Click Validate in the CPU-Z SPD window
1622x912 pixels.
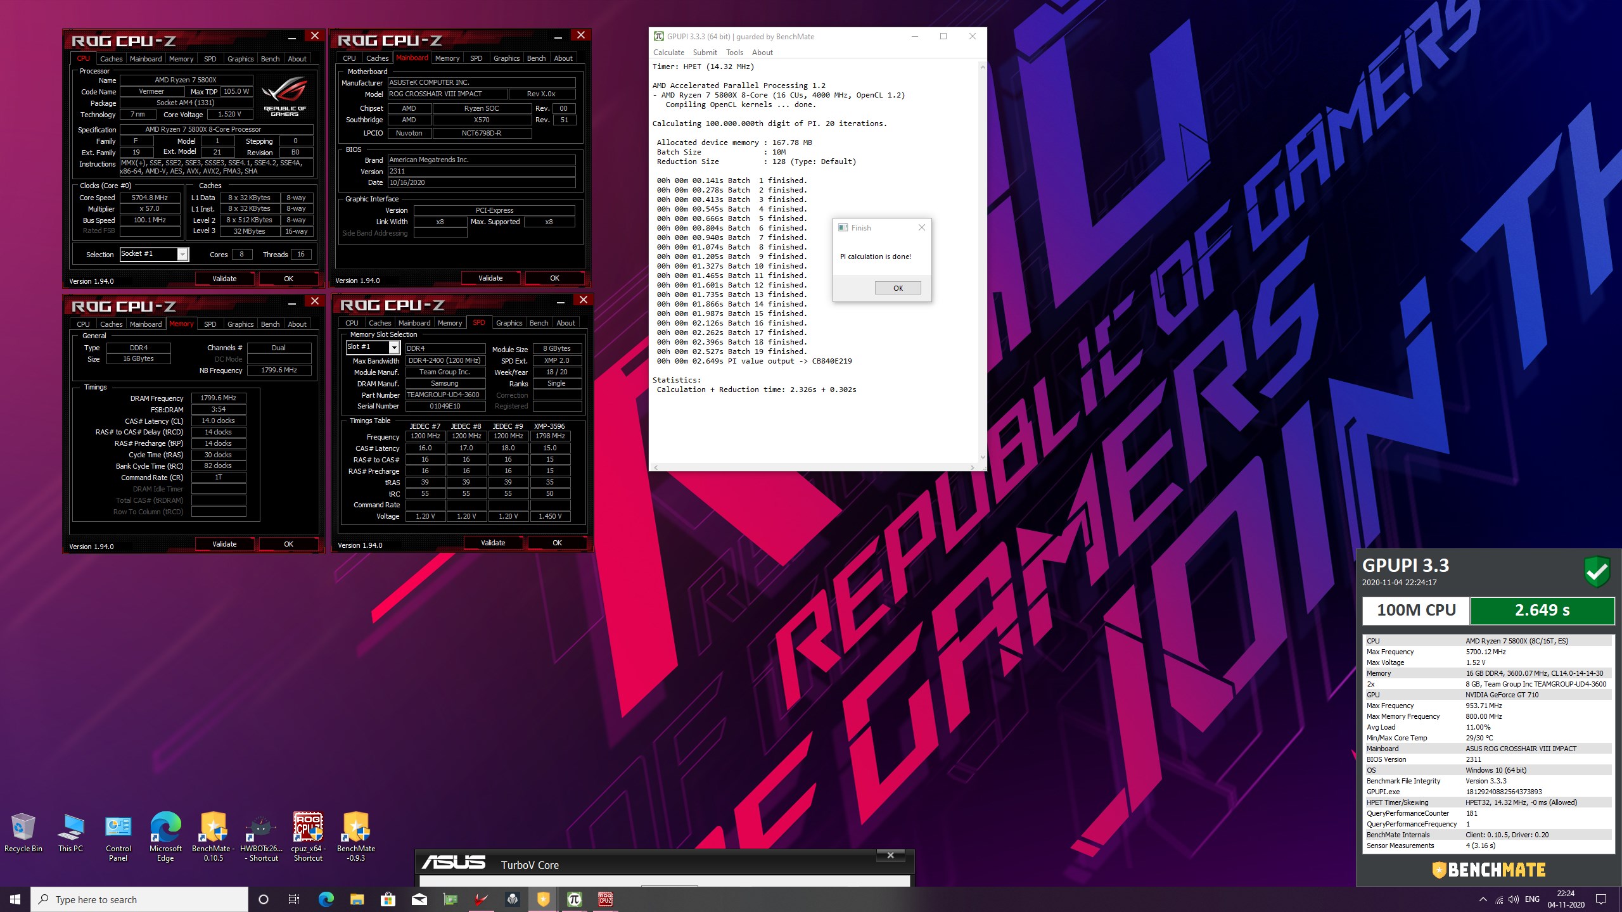493,543
